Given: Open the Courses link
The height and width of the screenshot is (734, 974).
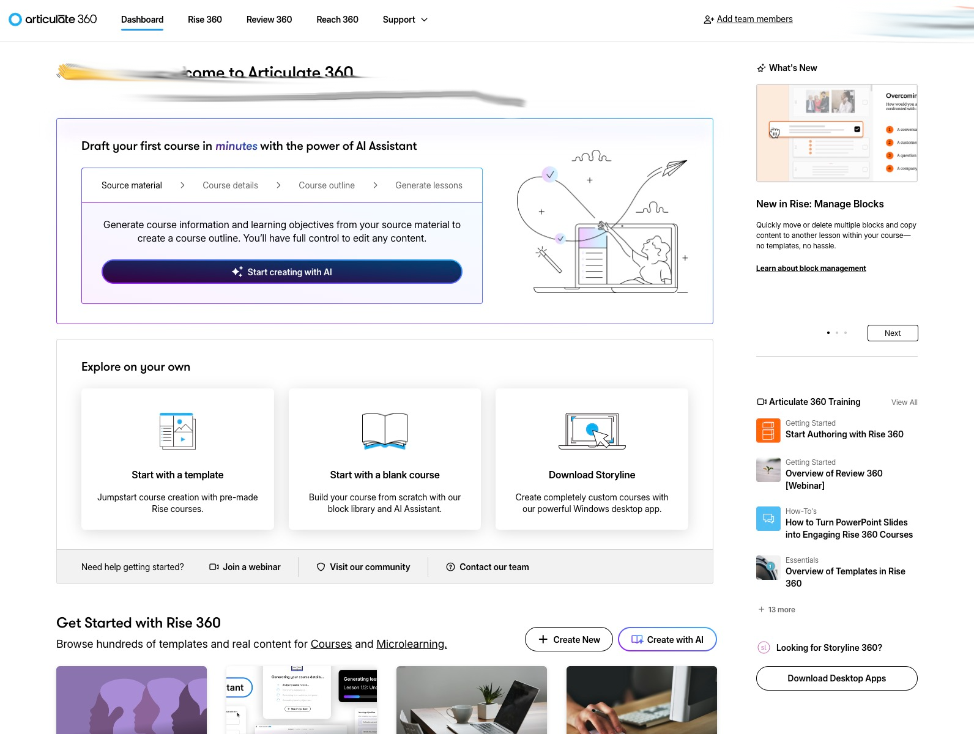Looking at the screenshot, I should [x=331, y=644].
